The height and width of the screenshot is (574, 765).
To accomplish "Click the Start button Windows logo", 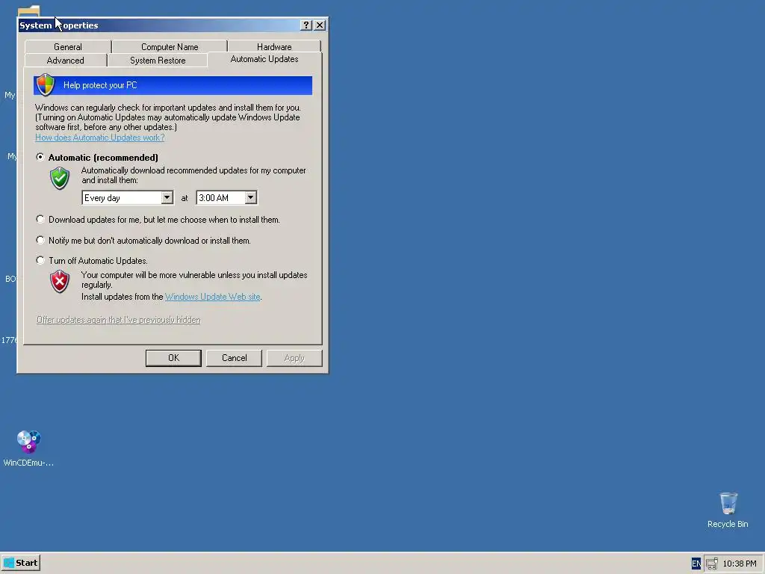I will click(x=9, y=563).
